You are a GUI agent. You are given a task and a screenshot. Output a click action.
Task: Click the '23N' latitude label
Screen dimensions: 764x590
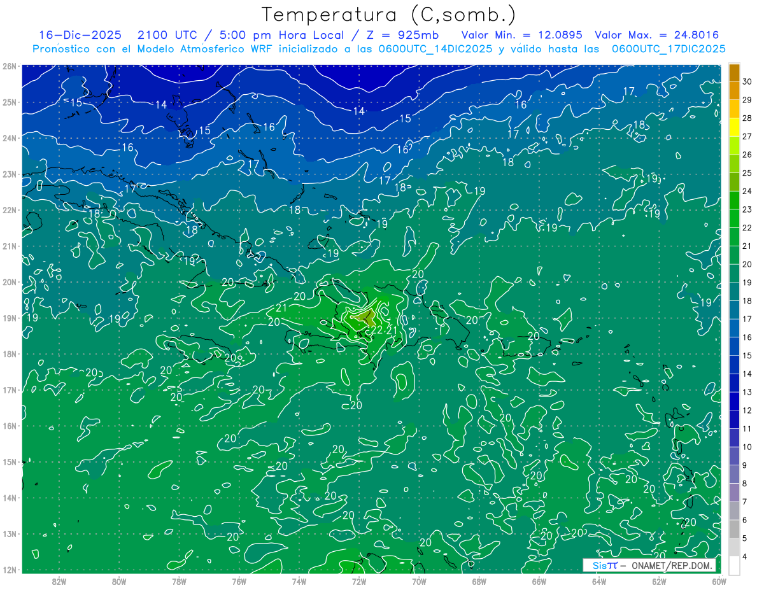coord(9,174)
